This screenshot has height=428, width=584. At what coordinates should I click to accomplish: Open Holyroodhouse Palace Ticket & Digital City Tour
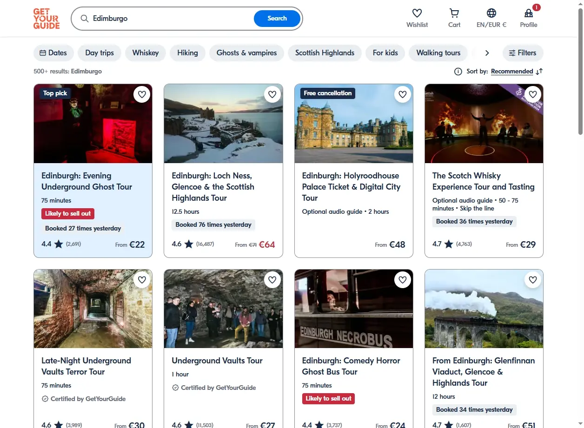click(x=351, y=187)
